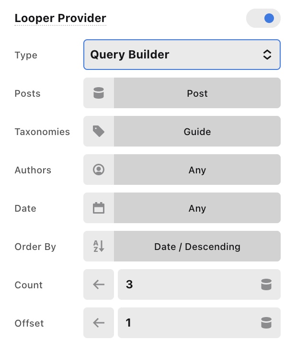Open the Authors Any selector

click(x=197, y=170)
